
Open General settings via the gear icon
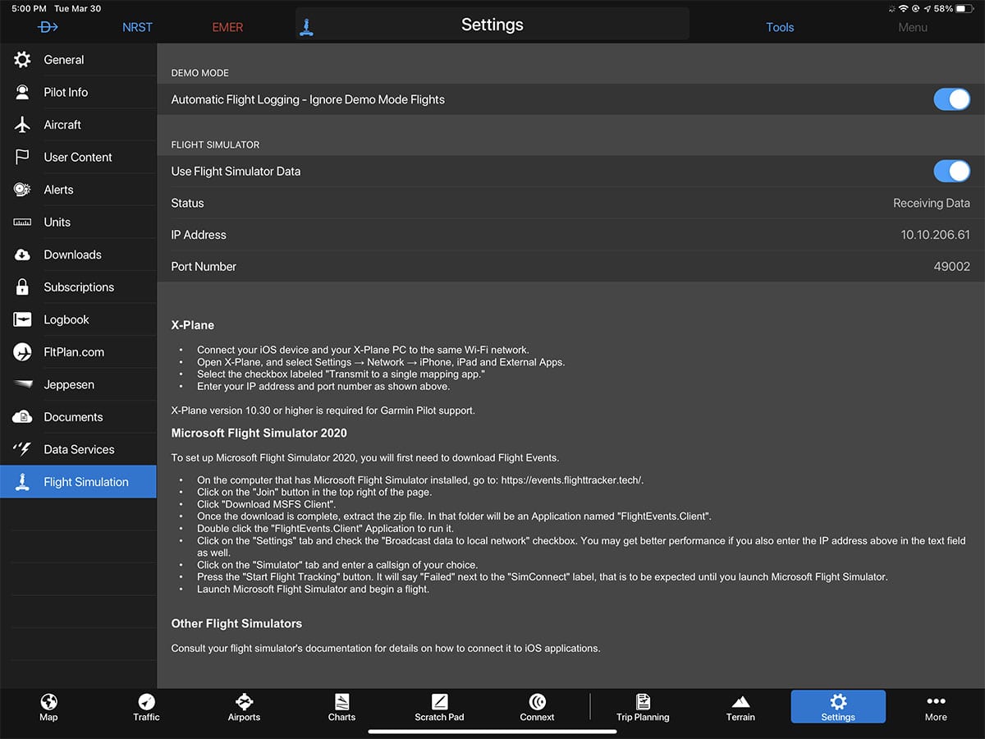click(x=22, y=60)
